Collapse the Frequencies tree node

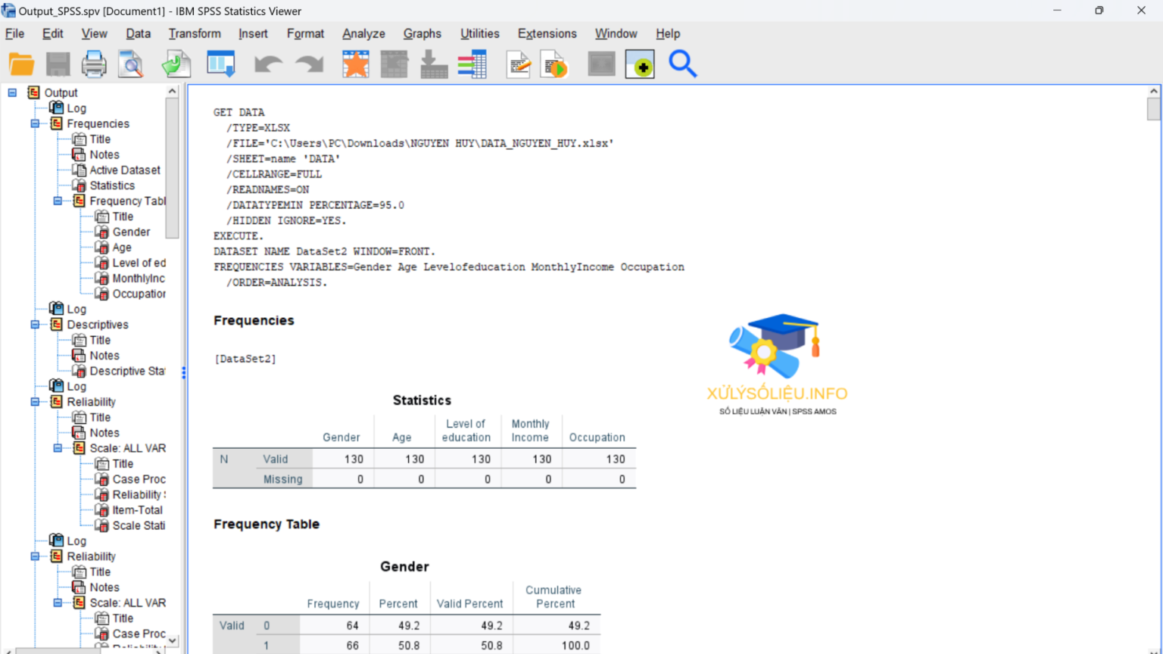[x=35, y=123]
